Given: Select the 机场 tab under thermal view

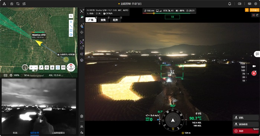Looking at the screenshot, I should [15, 133].
